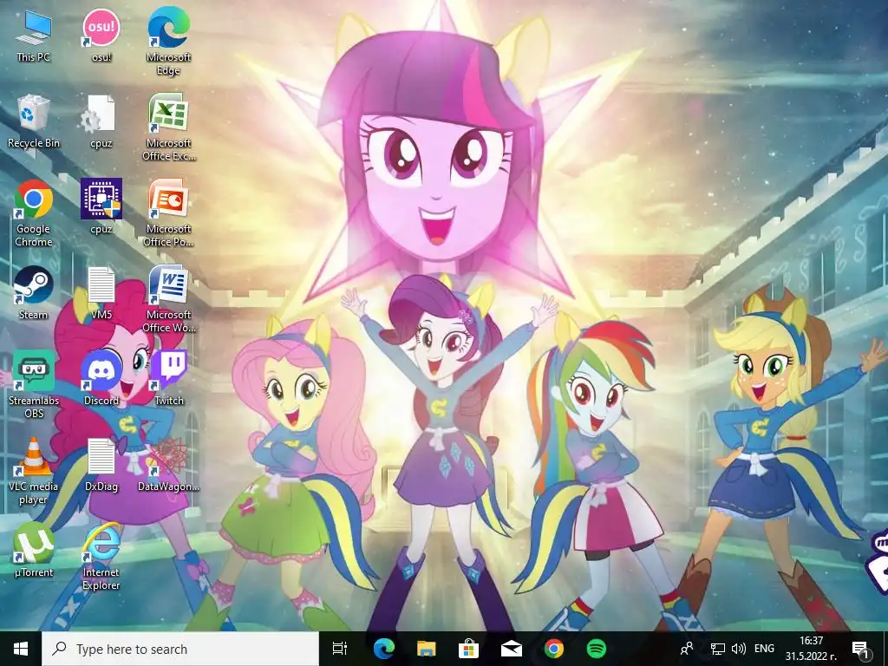Select the Internet Explorer desktop shortcut
Screen dimensions: 888x666
tap(101, 558)
